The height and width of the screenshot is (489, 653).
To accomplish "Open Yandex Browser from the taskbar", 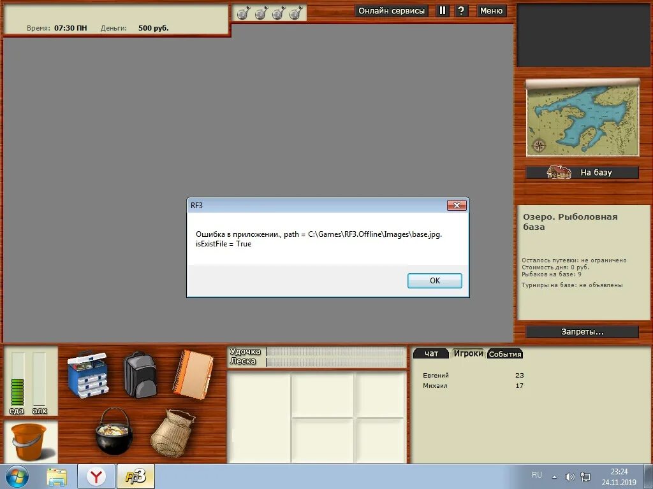I will (96, 476).
